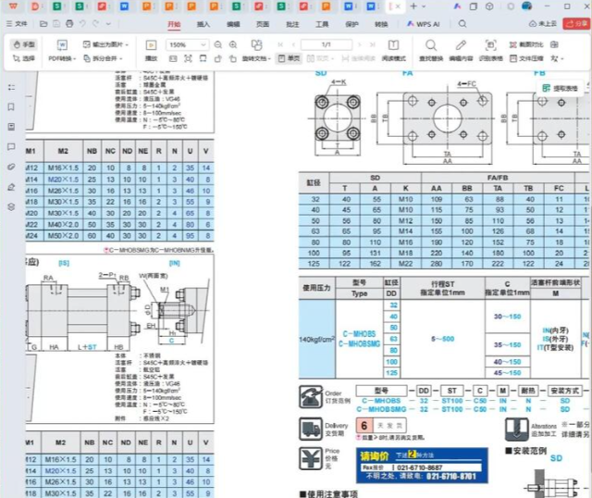Open the 150% zoom level combo box

[187, 45]
